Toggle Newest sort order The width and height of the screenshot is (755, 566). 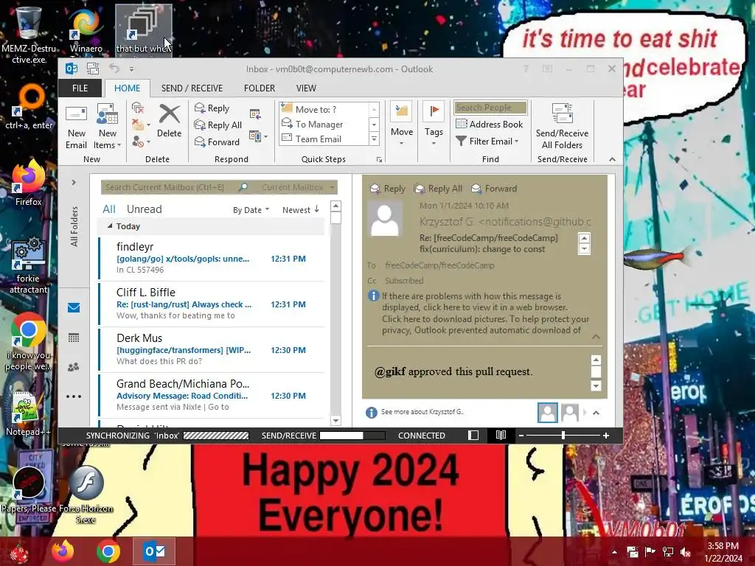point(301,210)
